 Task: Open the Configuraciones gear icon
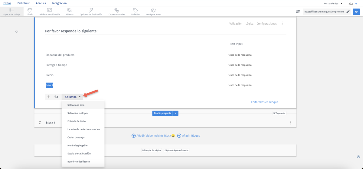[153, 10]
